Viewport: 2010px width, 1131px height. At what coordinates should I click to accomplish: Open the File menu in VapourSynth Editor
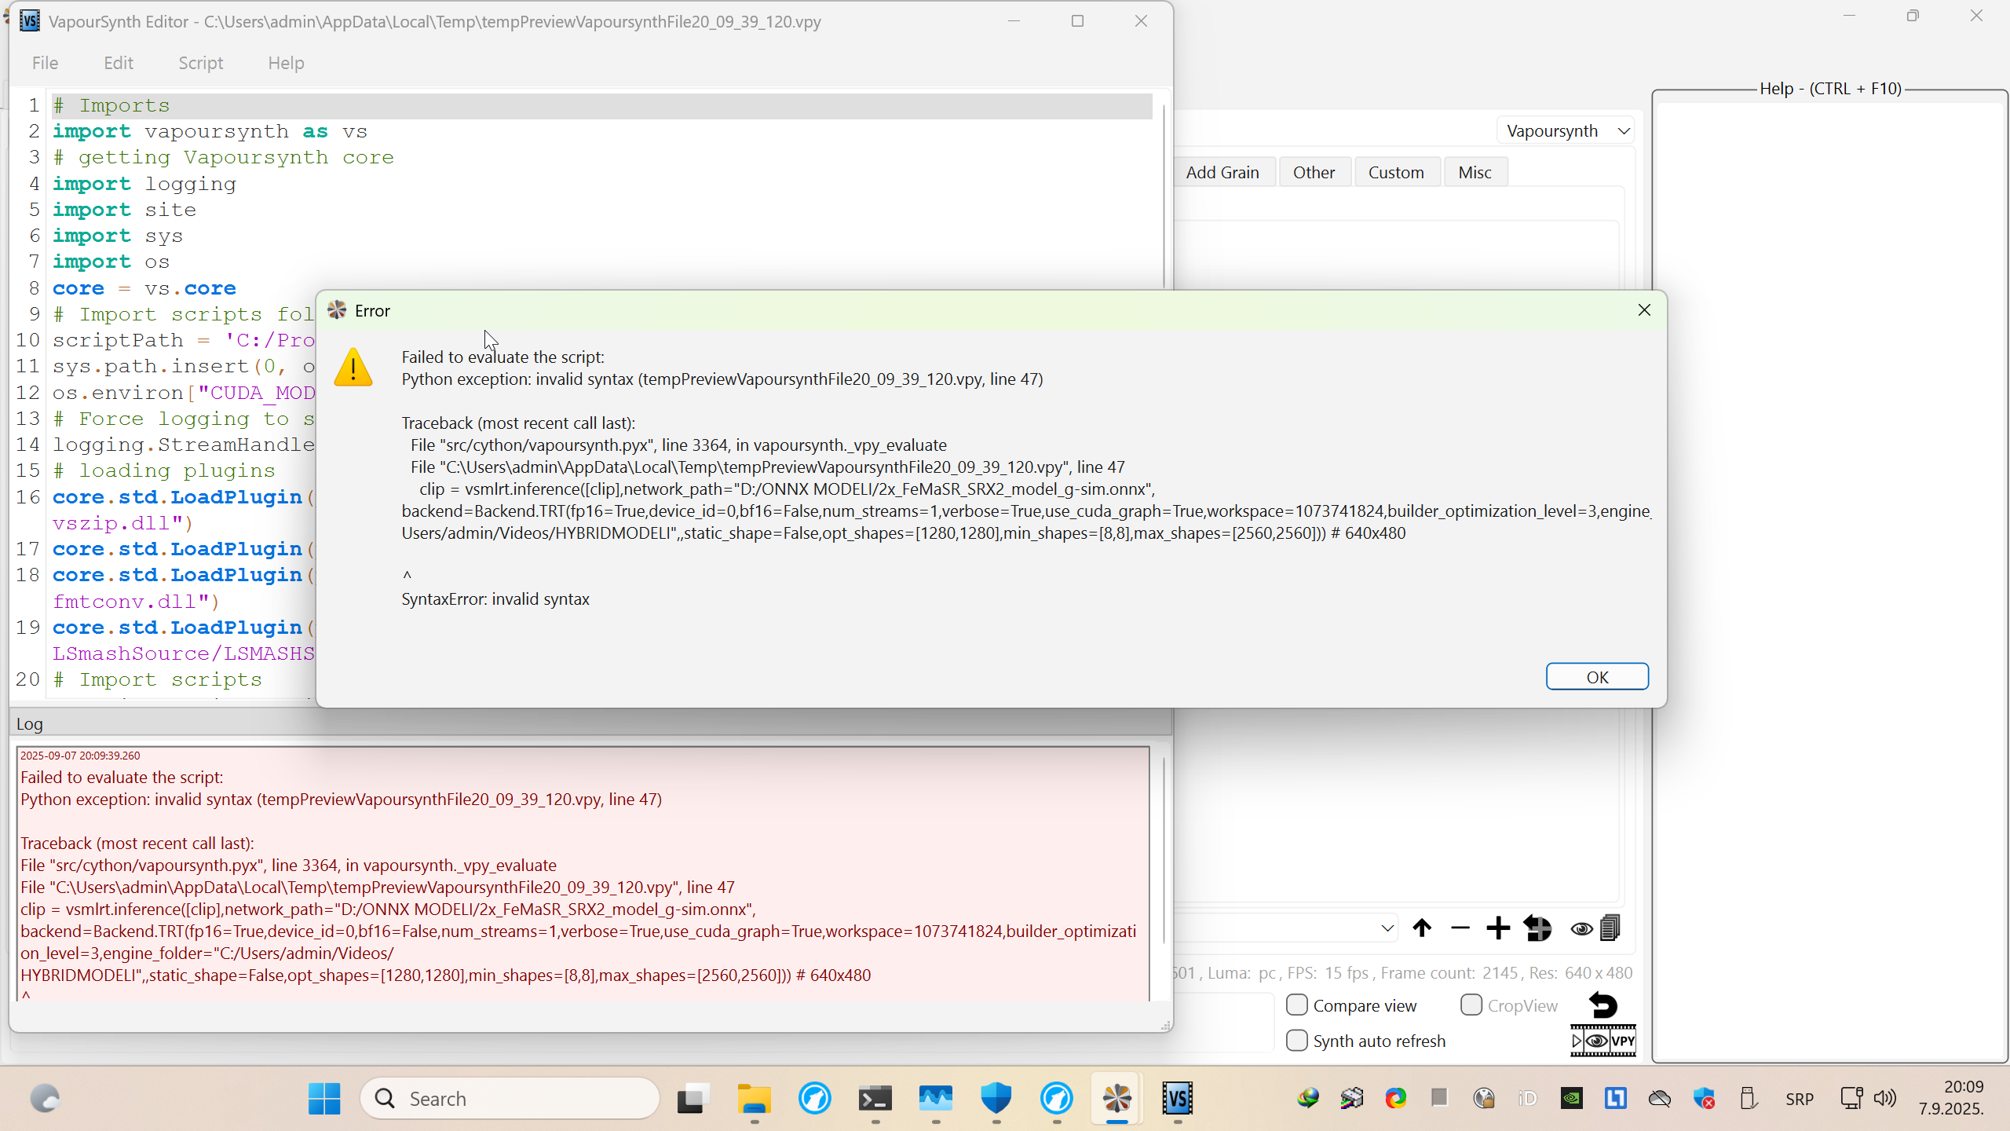tap(45, 63)
